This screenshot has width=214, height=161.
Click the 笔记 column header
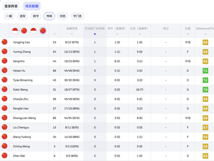point(166,28)
